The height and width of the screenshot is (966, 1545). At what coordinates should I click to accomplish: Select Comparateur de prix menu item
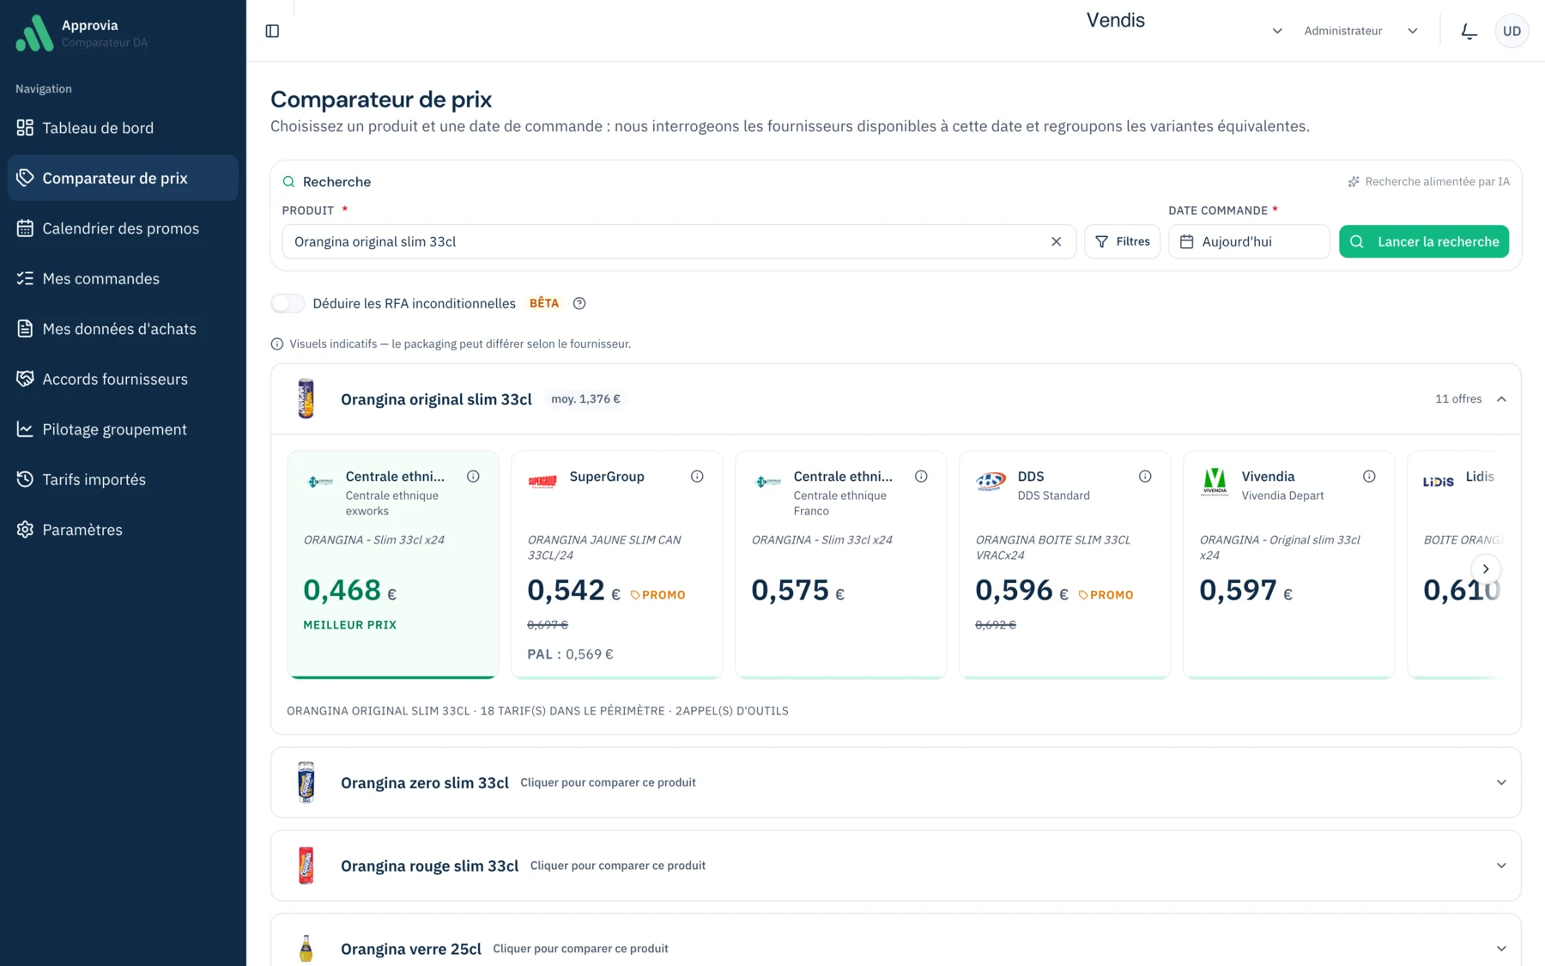[123, 178]
